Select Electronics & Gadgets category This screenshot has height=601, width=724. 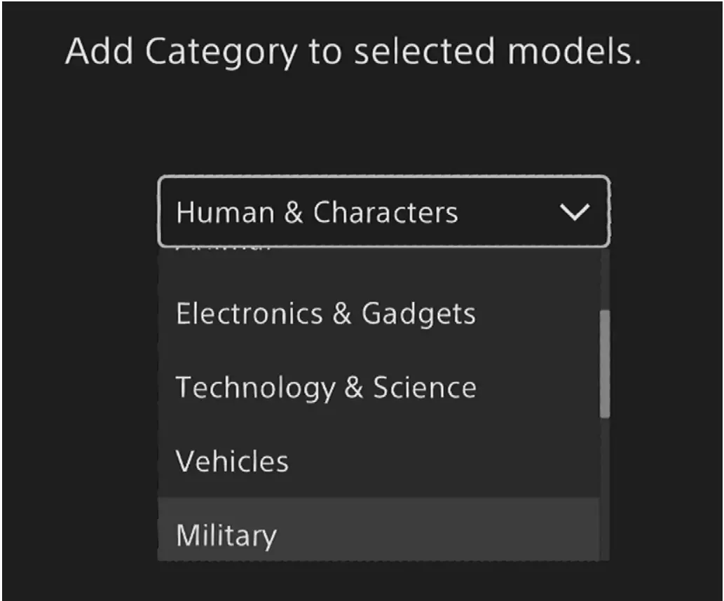click(x=325, y=314)
